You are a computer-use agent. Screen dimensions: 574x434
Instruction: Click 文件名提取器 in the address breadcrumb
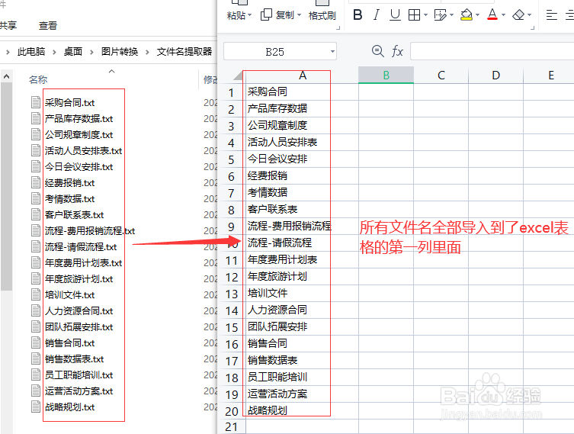coord(184,52)
